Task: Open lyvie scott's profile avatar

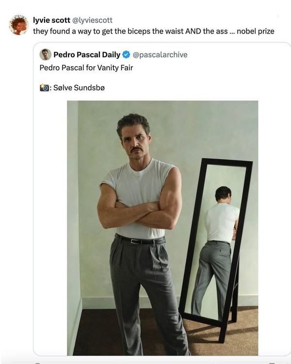Action: [19, 25]
